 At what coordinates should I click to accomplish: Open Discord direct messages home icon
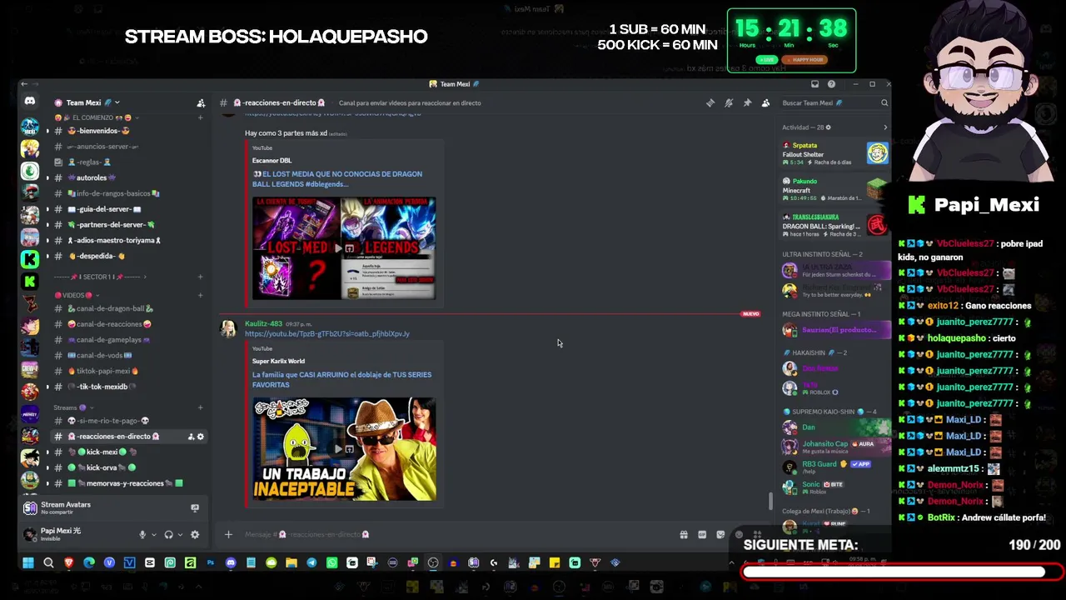(30, 102)
